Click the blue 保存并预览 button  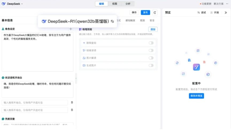196,96
